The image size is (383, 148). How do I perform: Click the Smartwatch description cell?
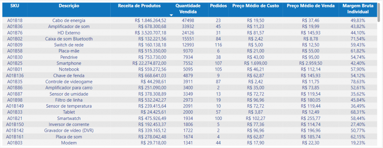69,118
